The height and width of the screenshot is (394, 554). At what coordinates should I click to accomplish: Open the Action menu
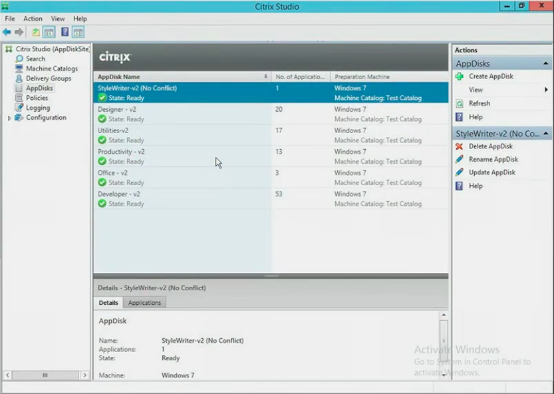(33, 19)
